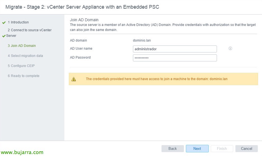The image size is (262, 156).
Task: Click the Join AD Domain section heading
Action: [84, 20]
